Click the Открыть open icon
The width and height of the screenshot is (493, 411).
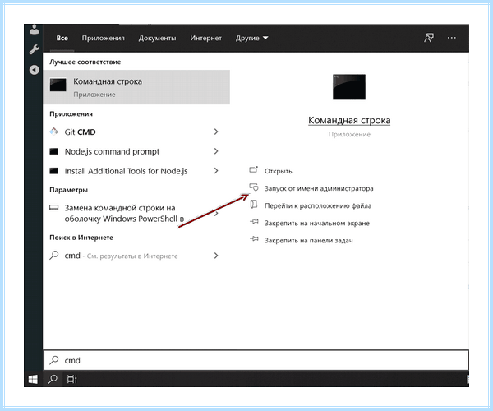point(253,170)
